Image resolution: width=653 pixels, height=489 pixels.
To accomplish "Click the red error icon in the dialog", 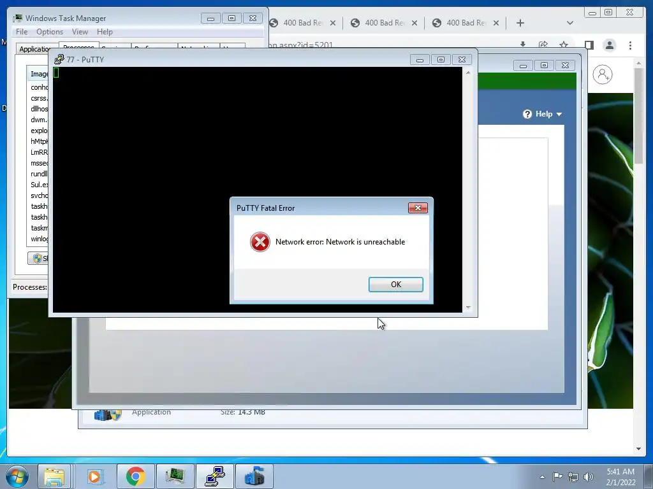I will click(260, 242).
